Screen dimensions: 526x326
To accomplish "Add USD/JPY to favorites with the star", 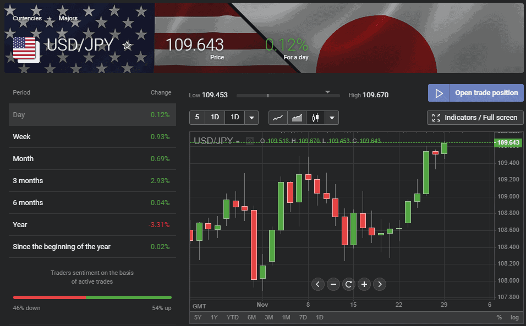I will (127, 46).
